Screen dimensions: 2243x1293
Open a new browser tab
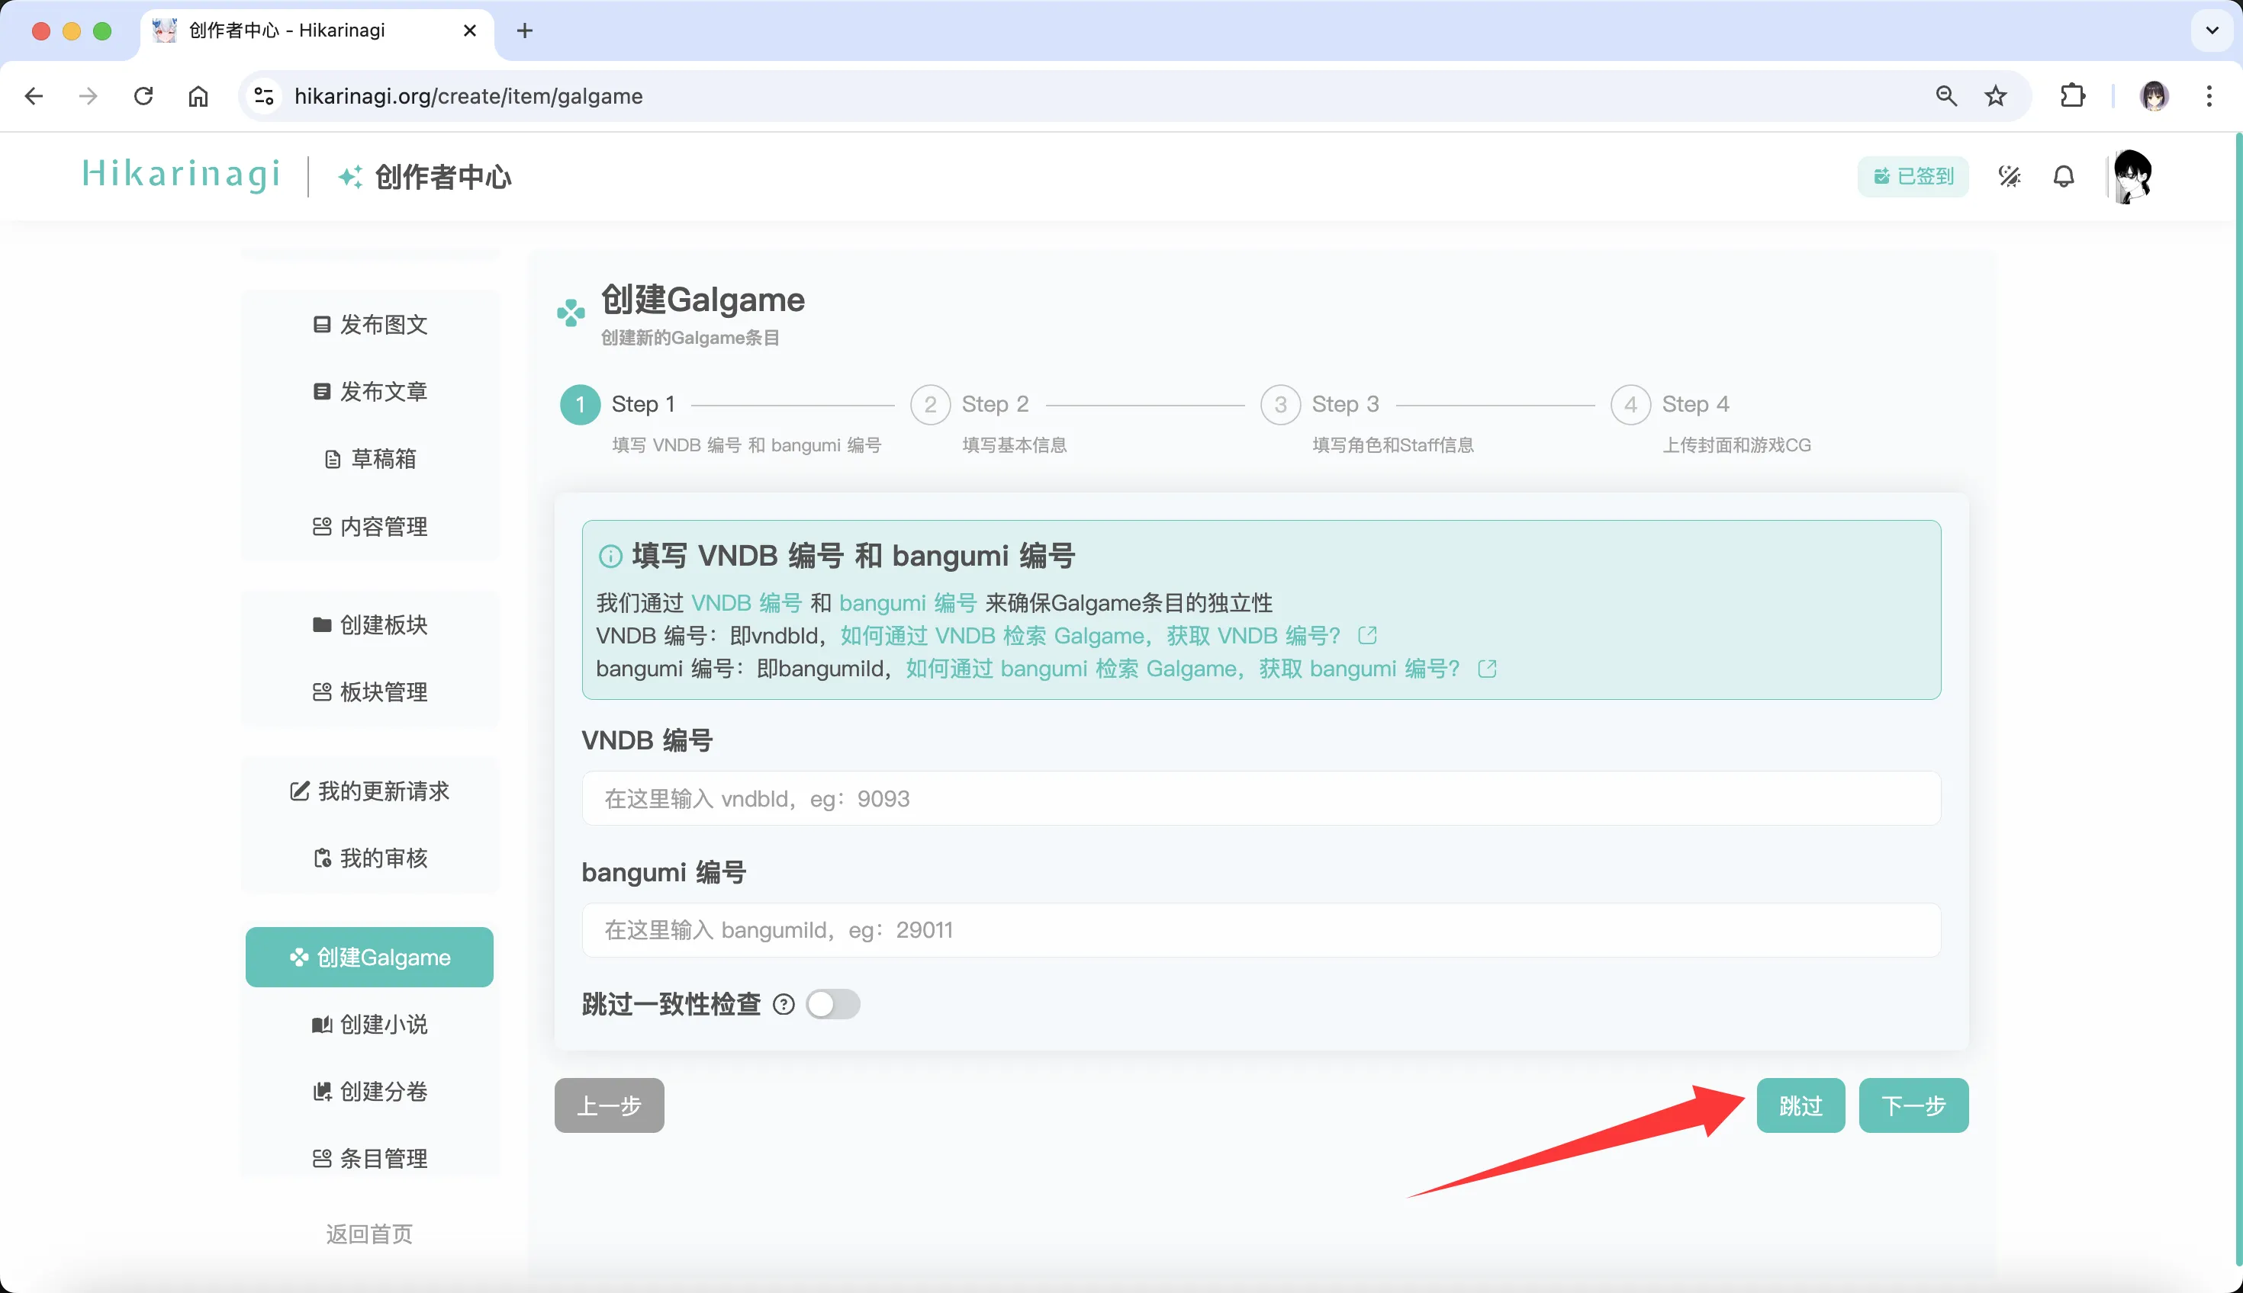click(x=525, y=31)
